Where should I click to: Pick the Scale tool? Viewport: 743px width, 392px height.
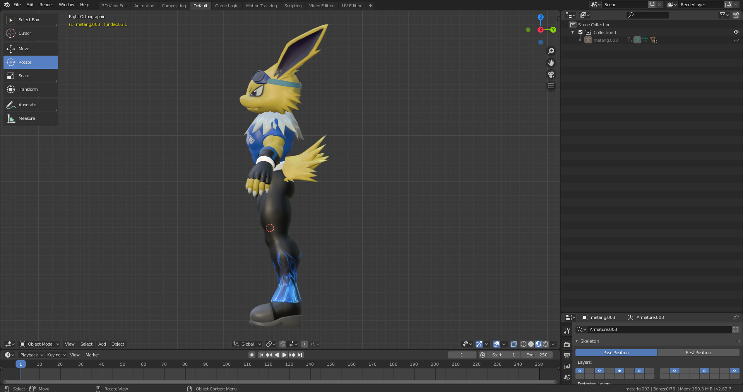(31, 76)
